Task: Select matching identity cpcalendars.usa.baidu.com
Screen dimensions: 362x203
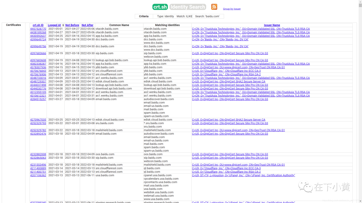Action: (x=161, y=179)
